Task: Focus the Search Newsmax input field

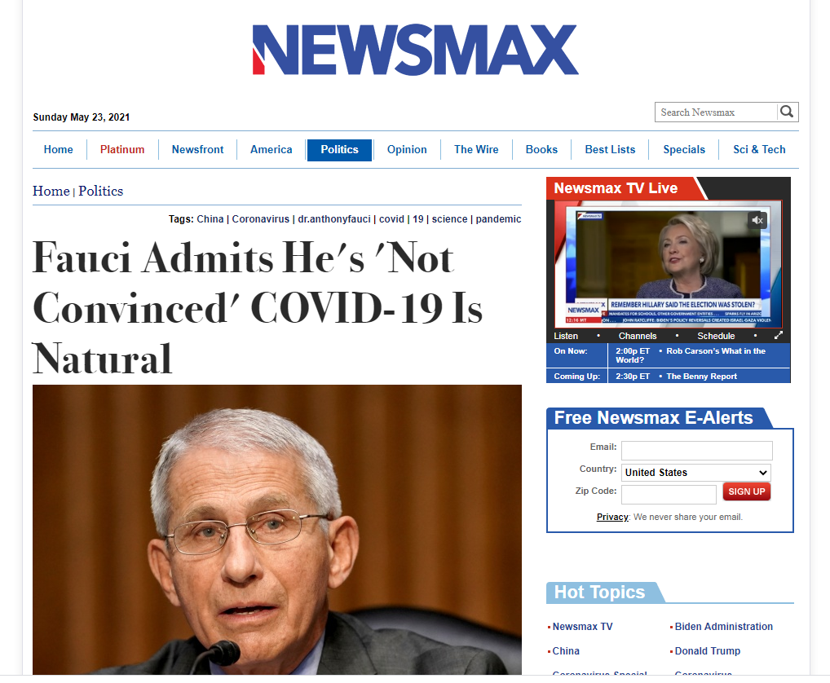Action: tap(716, 112)
